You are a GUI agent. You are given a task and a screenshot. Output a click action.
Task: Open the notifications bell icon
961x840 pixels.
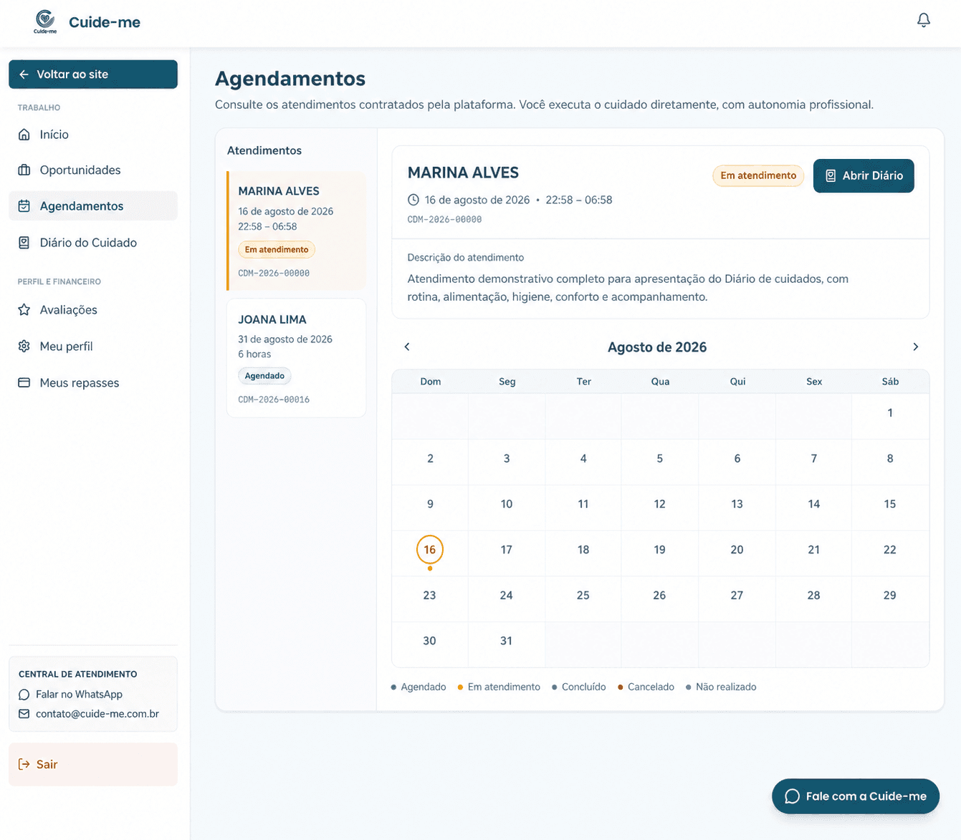tap(924, 20)
